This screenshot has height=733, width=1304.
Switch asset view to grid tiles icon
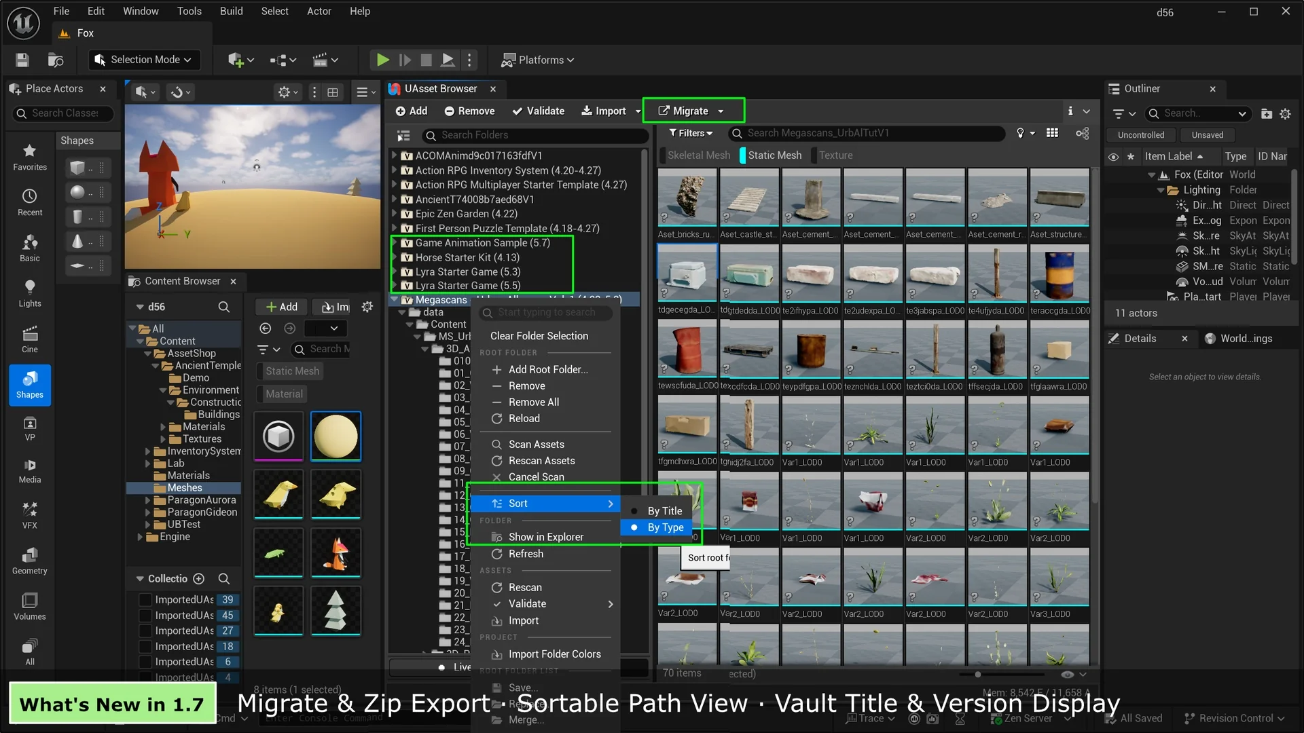[x=1052, y=134]
